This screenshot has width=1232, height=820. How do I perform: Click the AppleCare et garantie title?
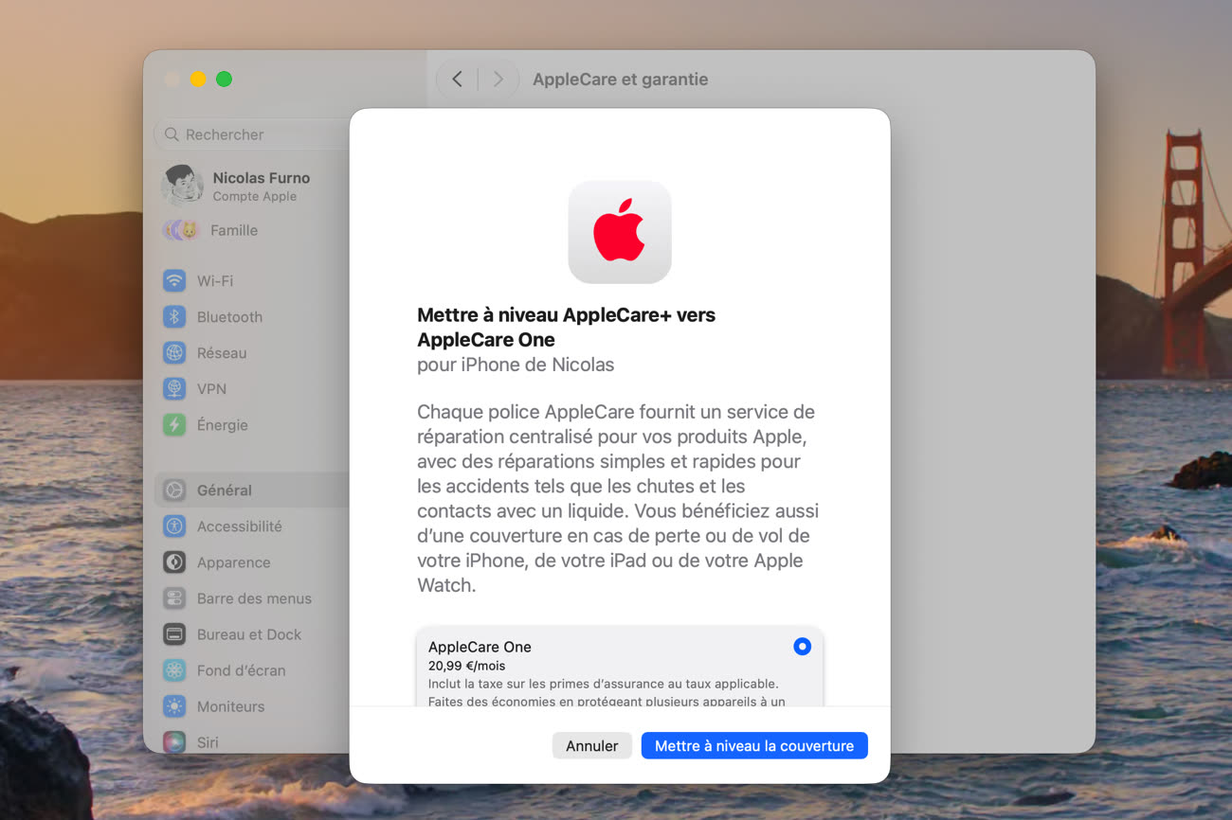point(621,80)
